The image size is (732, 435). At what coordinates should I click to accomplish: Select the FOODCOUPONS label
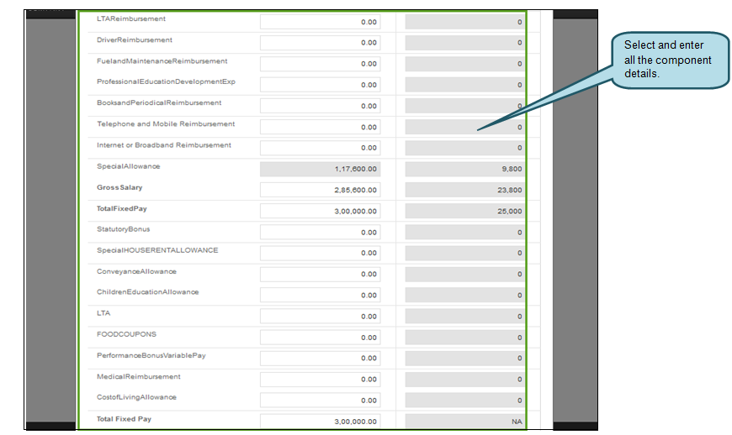pyautogui.click(x=126, y=334)
